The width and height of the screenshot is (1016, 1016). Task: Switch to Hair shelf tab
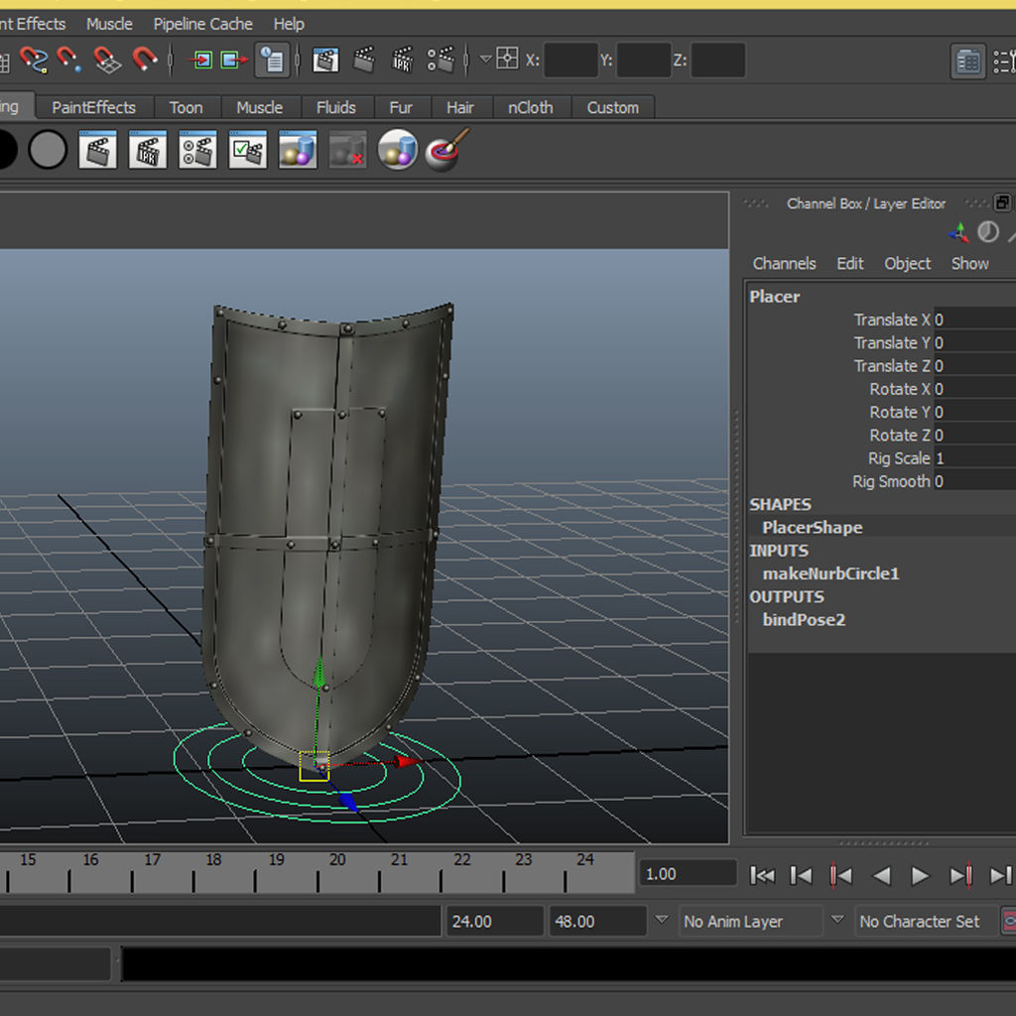tap(460, 107)
